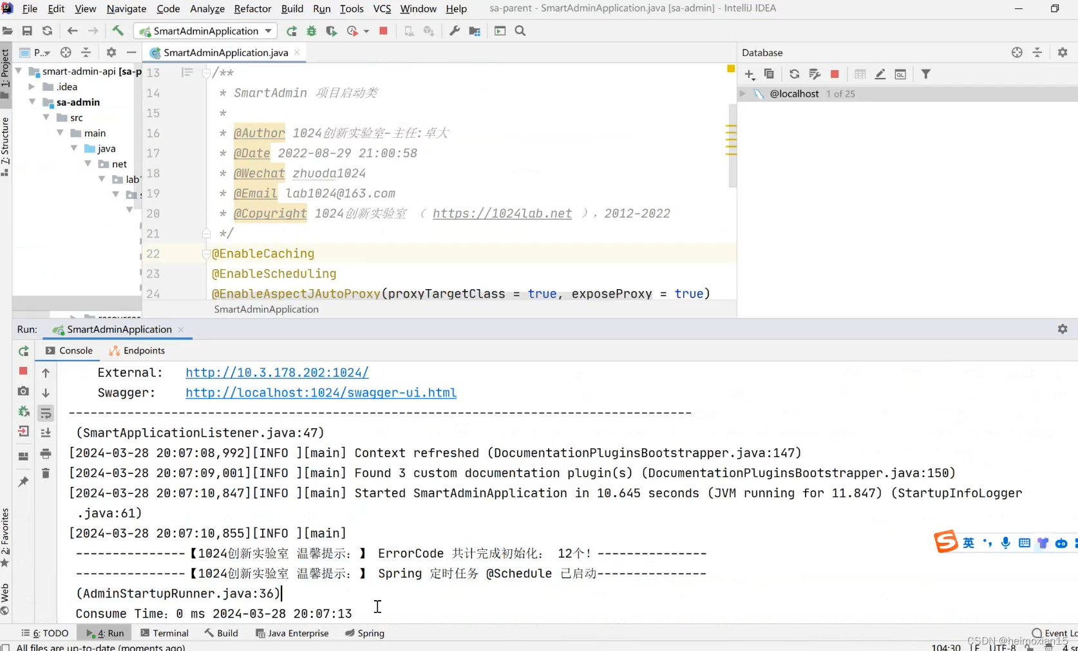The width and height of the screenshot is (1078, 651).
Task: Open the Swagger UI localhost link
Action: [x=321, y=393]
